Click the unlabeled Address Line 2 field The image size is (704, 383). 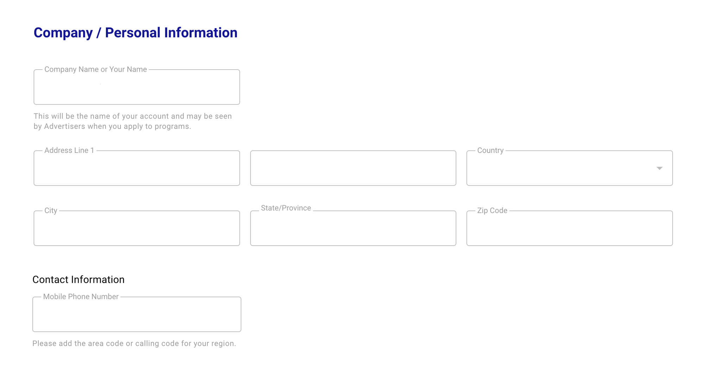pyautogui.click(x=353, y=168)
